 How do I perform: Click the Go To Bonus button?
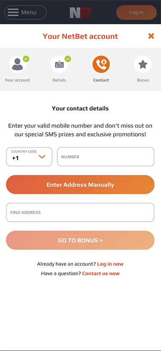80,240
